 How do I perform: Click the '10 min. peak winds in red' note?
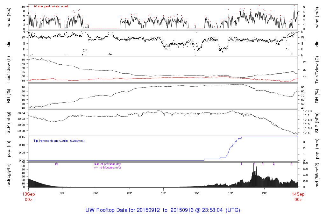[x=51, y=6]
